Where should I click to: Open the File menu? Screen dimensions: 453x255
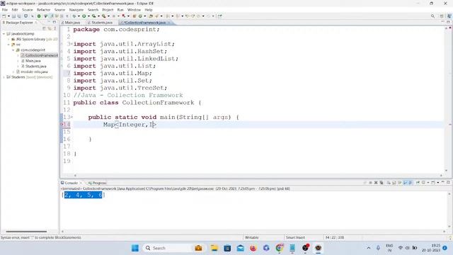point(5,10)
